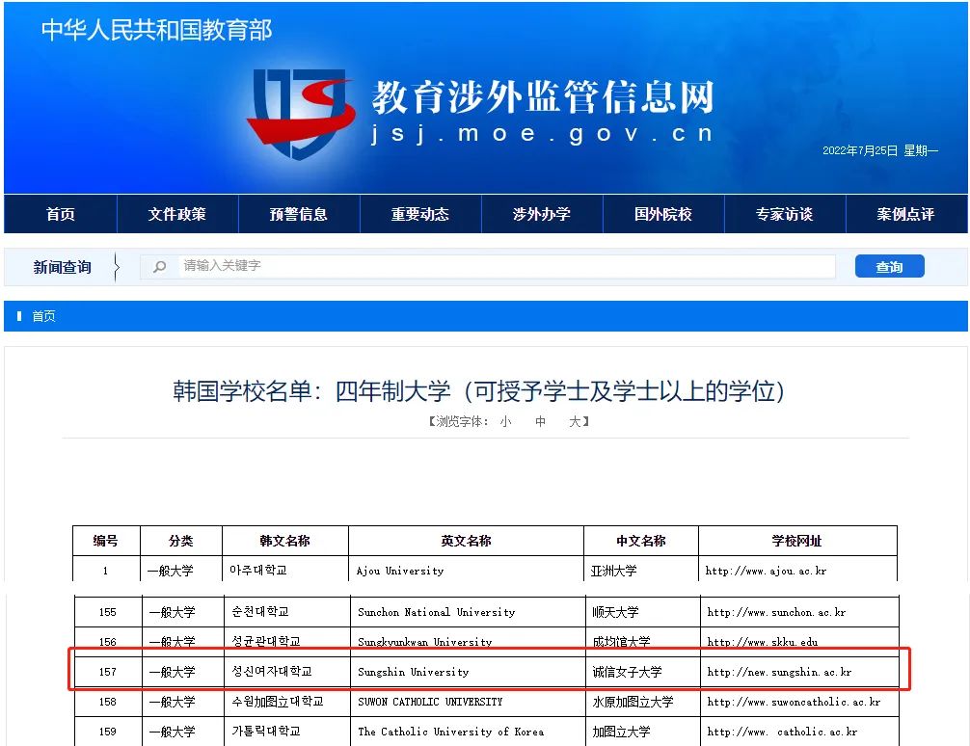Viewport: 970px width, 746px height.
Task: Open the Ajou University website URL
Action: [x=766, y=571]
